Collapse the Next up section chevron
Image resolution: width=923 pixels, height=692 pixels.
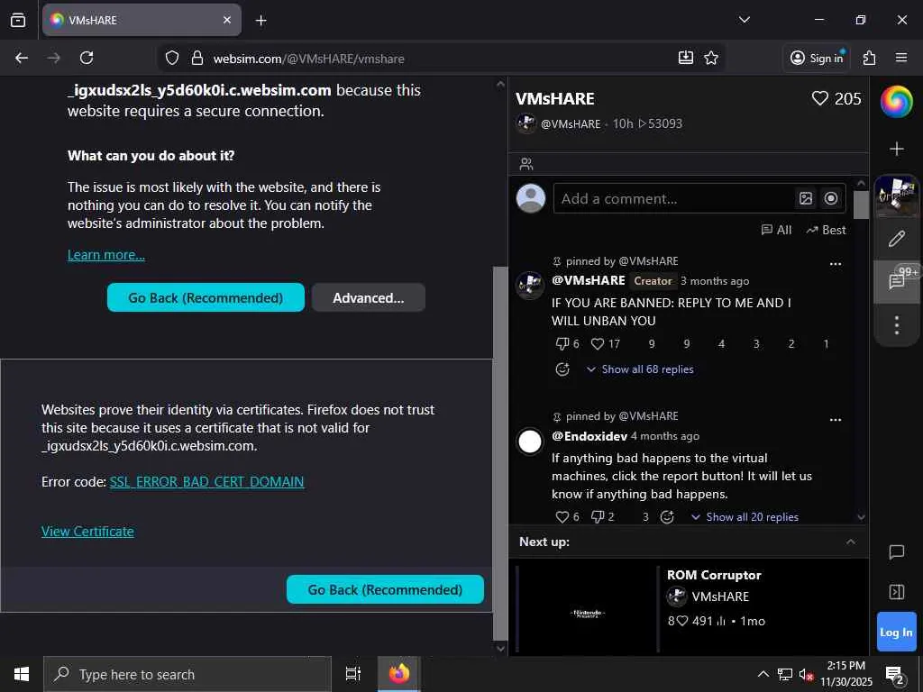[x=851, y=542]
